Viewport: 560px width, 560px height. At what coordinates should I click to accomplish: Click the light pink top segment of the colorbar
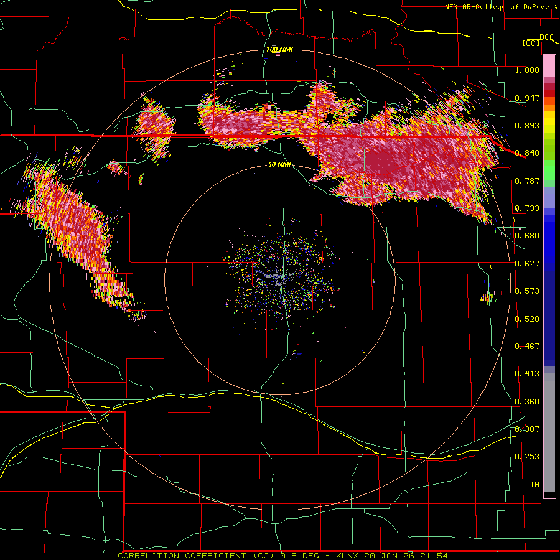tap(549, 66)
